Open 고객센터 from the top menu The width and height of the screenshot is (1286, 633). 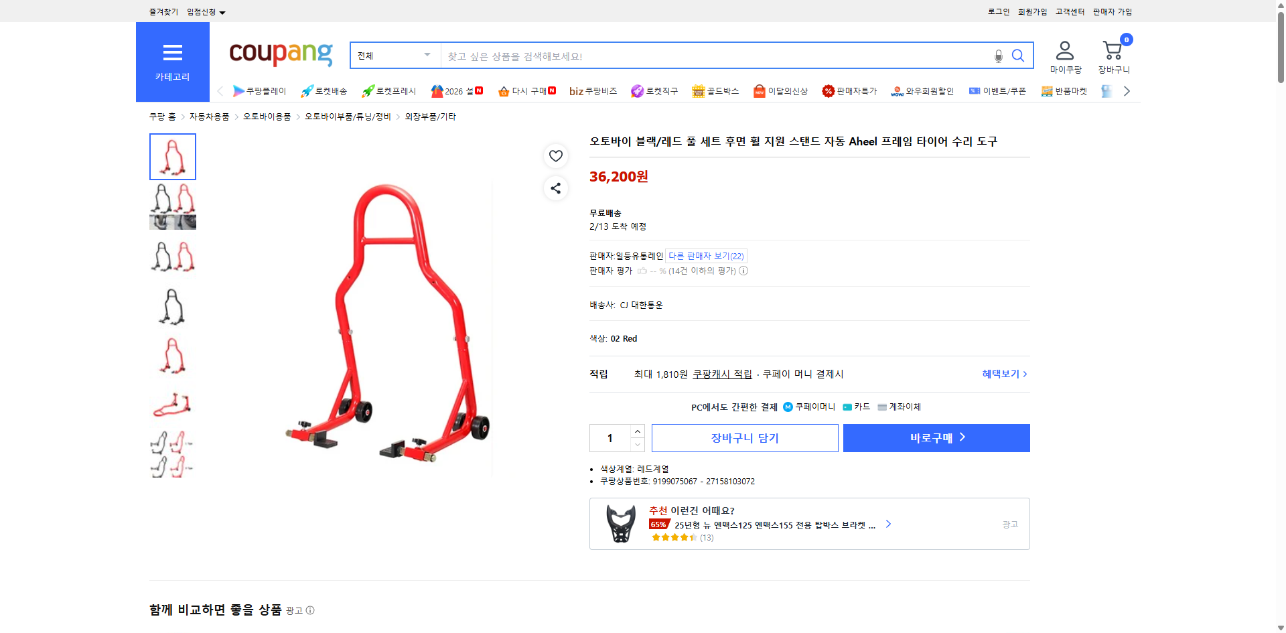point(1069,11)
